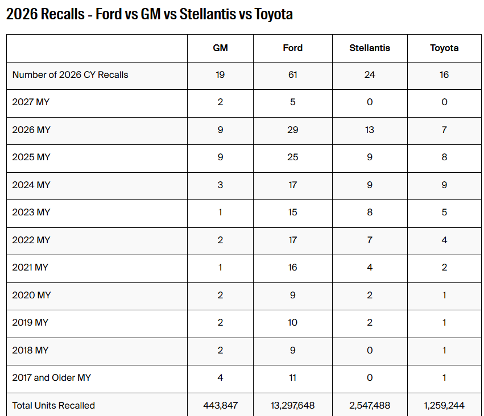Click Ford's 2026 MY value of 29
Image resolution: width=484 pixels, height=416 pixels.
click(293, 130)
